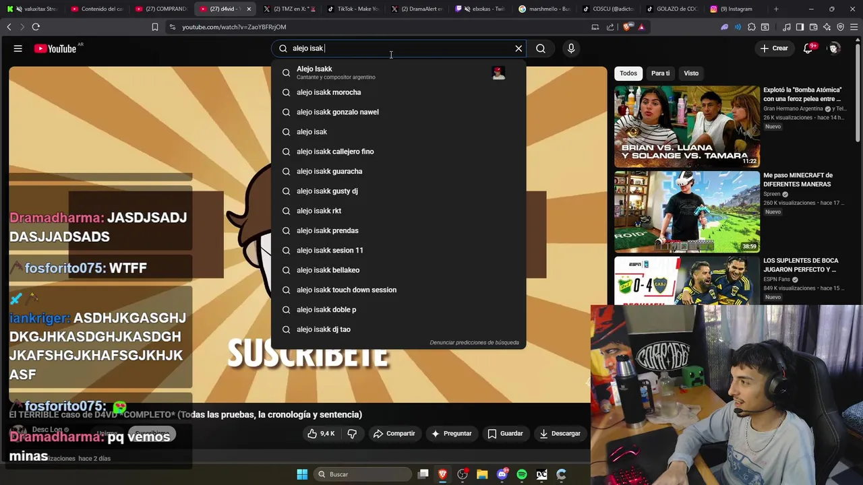
Task: Choose suggestion alejo isakk rkt
Action: [398, 211]
